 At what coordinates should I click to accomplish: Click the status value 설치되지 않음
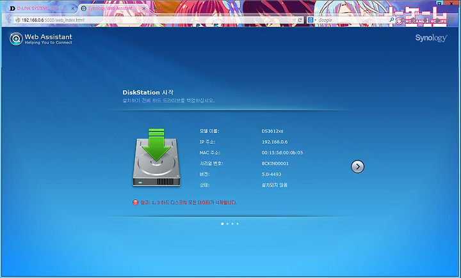pos(274,185)
